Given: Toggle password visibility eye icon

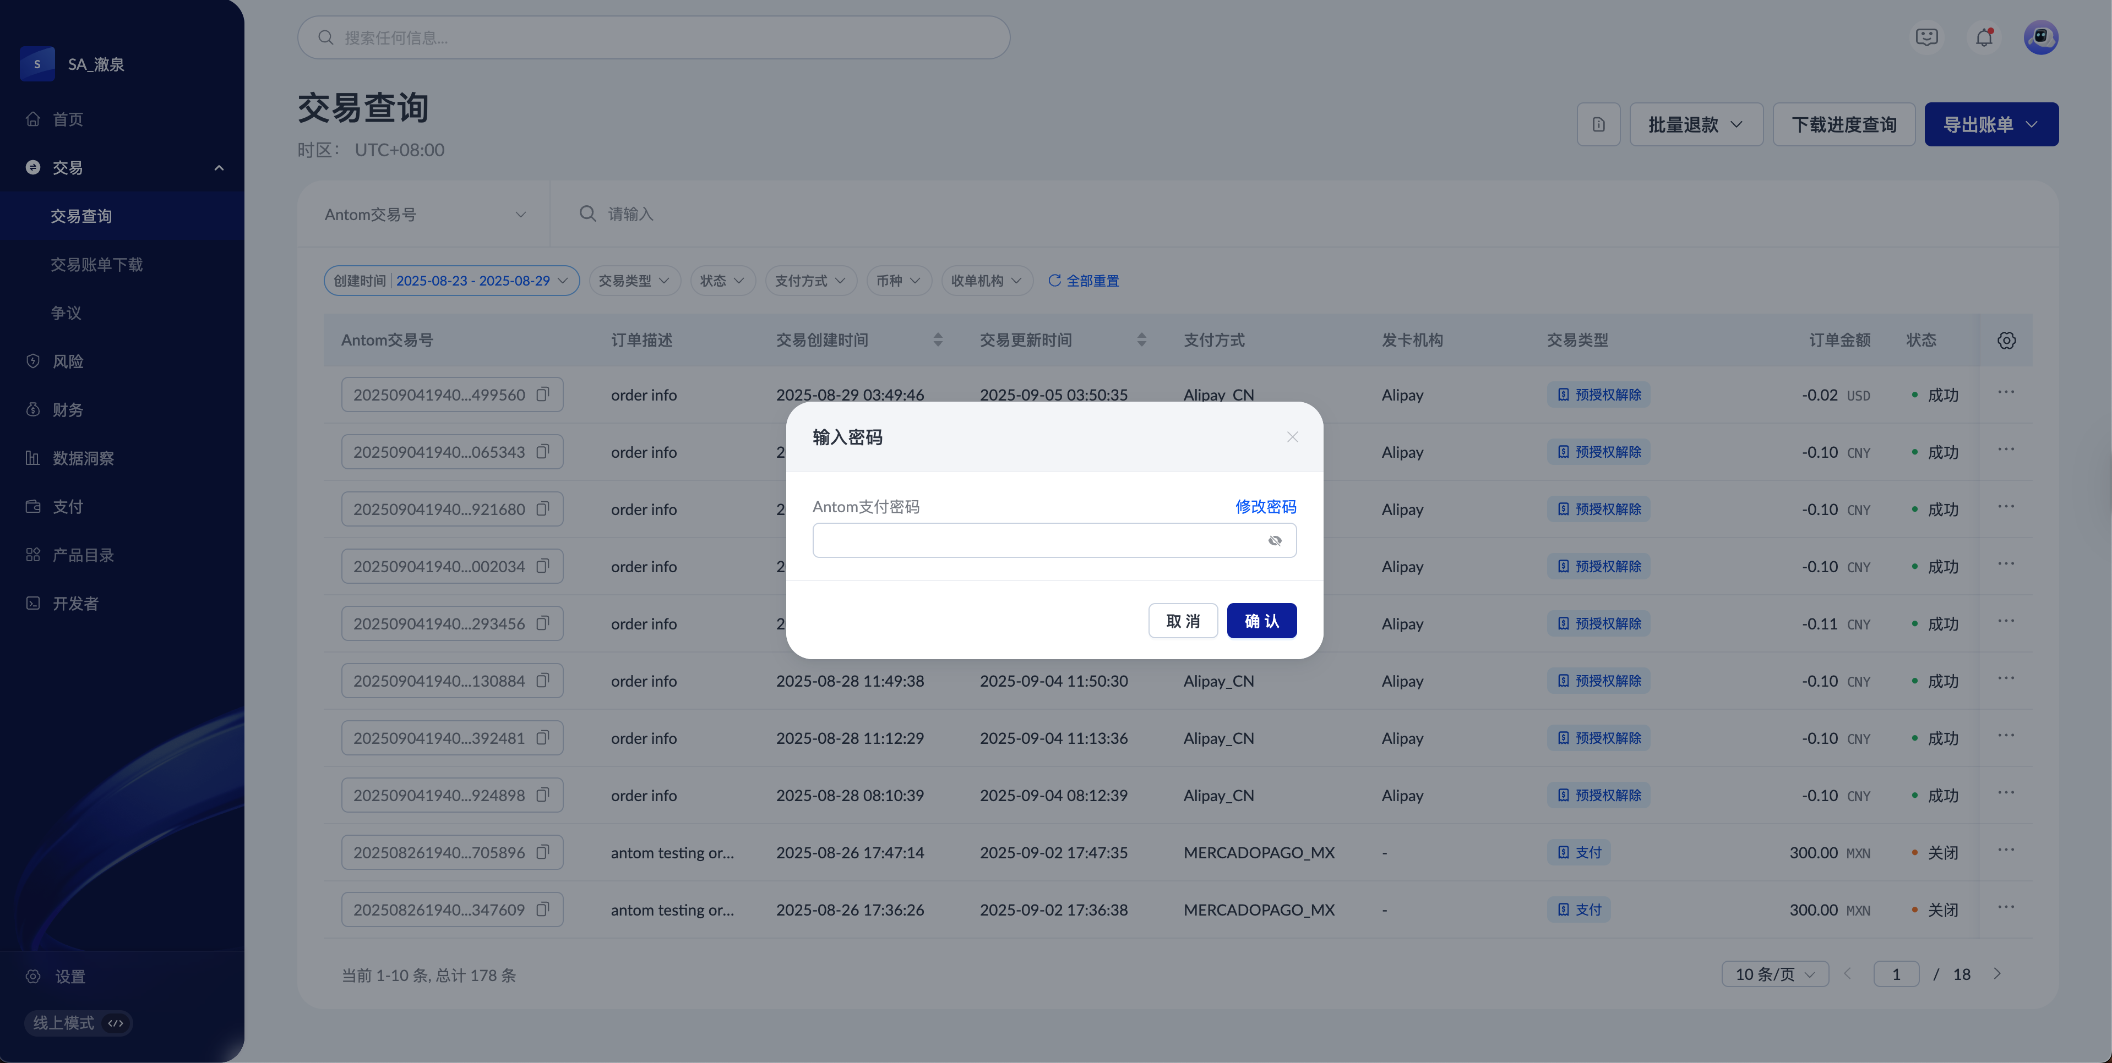Looking at the screenshot, I should (1274, 541).
